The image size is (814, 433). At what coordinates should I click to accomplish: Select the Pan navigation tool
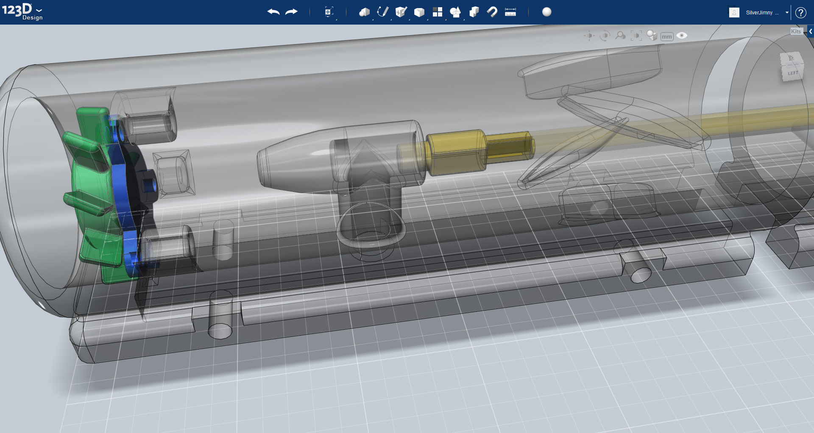[589, 36]
